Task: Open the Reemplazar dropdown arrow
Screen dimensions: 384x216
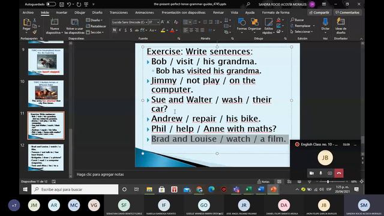Action: tap(314, 26)
